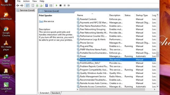Select Performance Logs & Alerts service
Screen dimensions: 170x95
click(93, 39)
